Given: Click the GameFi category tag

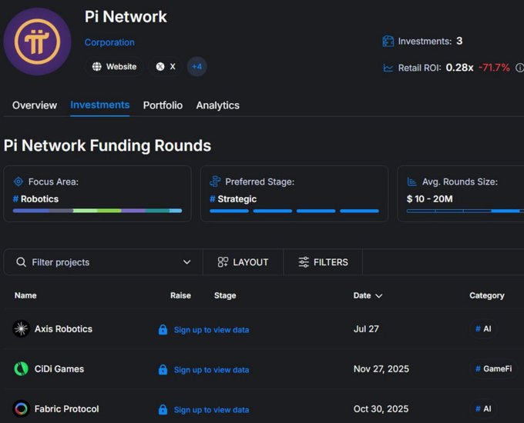Looking at the screenshot, I should click(x=493, y=368).
